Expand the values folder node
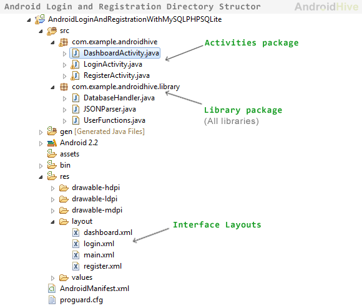The image size is (362, 306). point(53,279)
